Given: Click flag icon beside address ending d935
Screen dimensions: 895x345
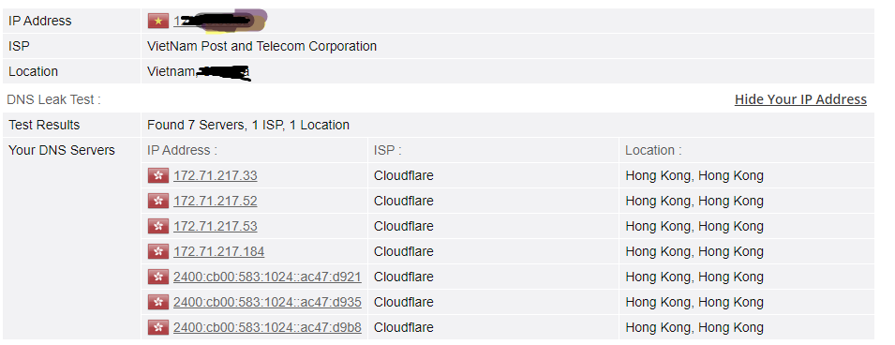Looking at the screenshot, I should (x=158, y=302).
